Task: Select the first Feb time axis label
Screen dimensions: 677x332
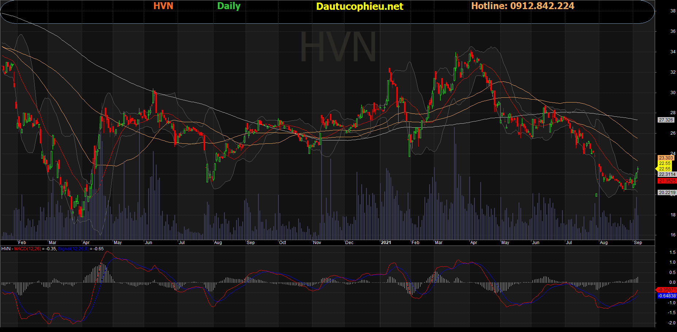Action: click(22, 243)
